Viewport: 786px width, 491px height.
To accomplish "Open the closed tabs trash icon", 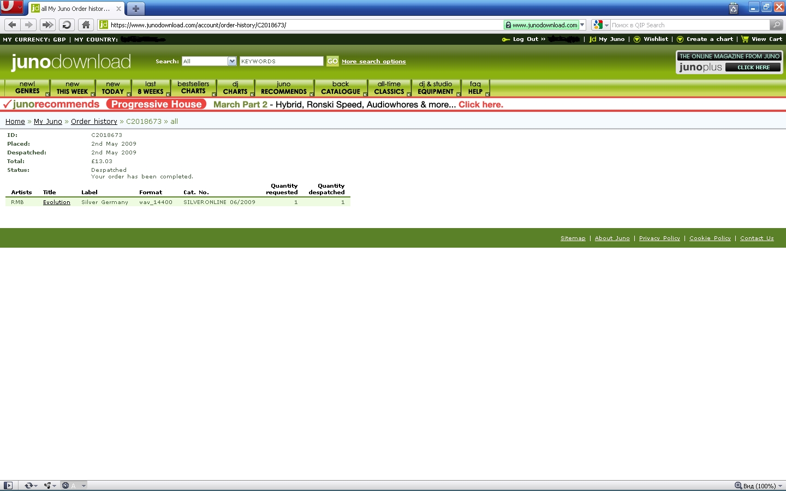I will (x=734, y=8).
